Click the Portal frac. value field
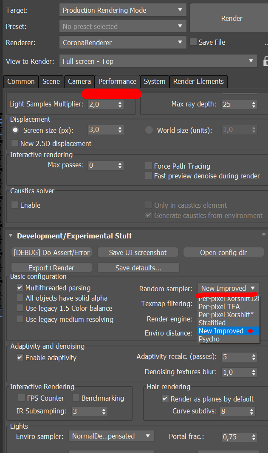This screenshot has width=268, height=453. coord(236,437)
